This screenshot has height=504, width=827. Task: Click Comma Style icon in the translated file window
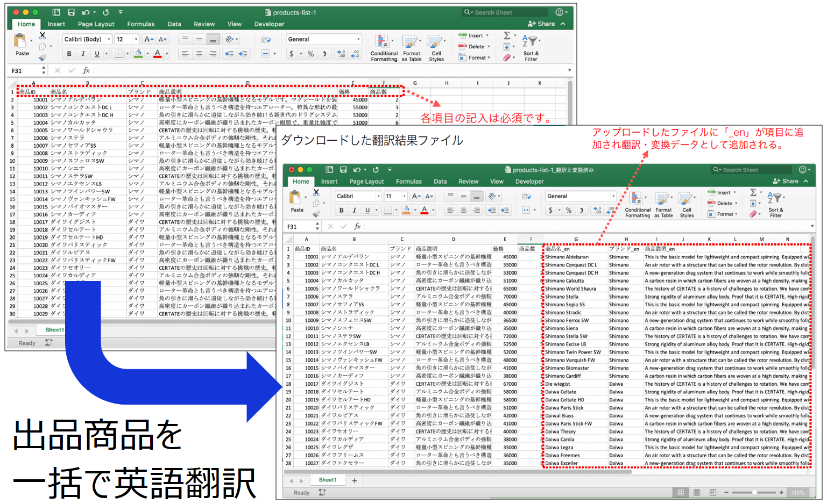(582, 210)
